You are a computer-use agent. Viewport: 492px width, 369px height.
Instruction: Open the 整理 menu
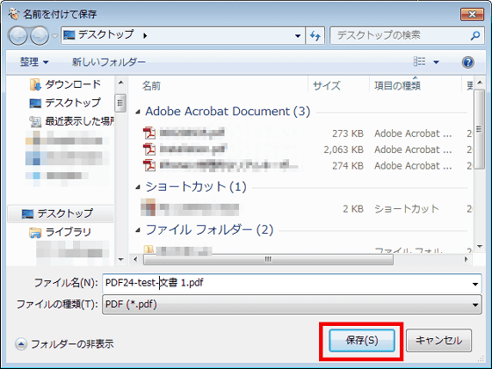tap(34, 61)
